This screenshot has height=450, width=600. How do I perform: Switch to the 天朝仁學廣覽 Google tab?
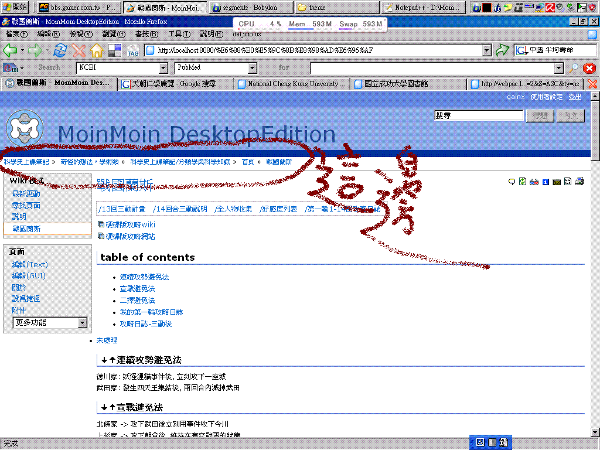tap(175, 84)
